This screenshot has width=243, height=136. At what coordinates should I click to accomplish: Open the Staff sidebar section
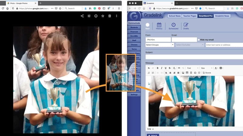[134, 40]
